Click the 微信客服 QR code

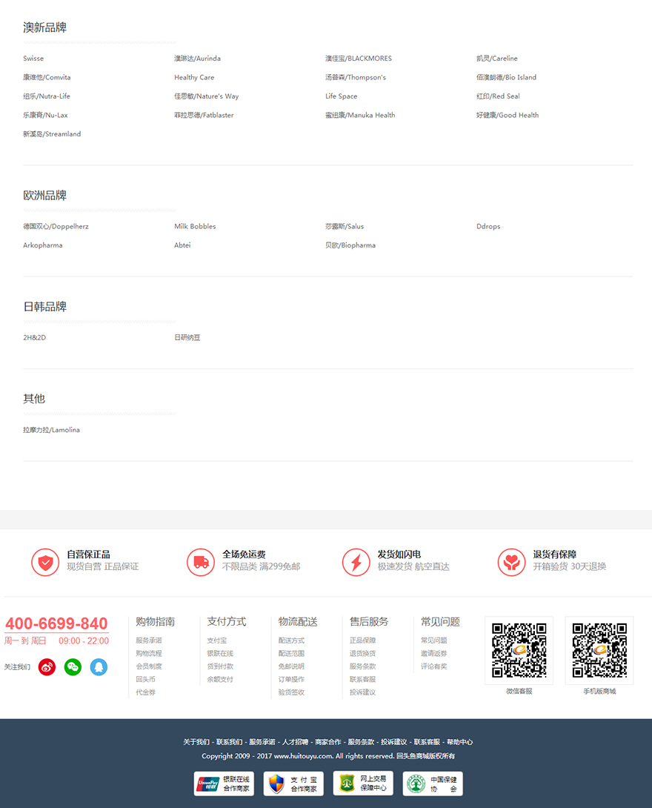[x=519, y=650]
